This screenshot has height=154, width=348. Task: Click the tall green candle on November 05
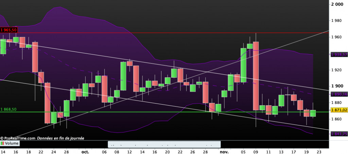pos(243,65)
